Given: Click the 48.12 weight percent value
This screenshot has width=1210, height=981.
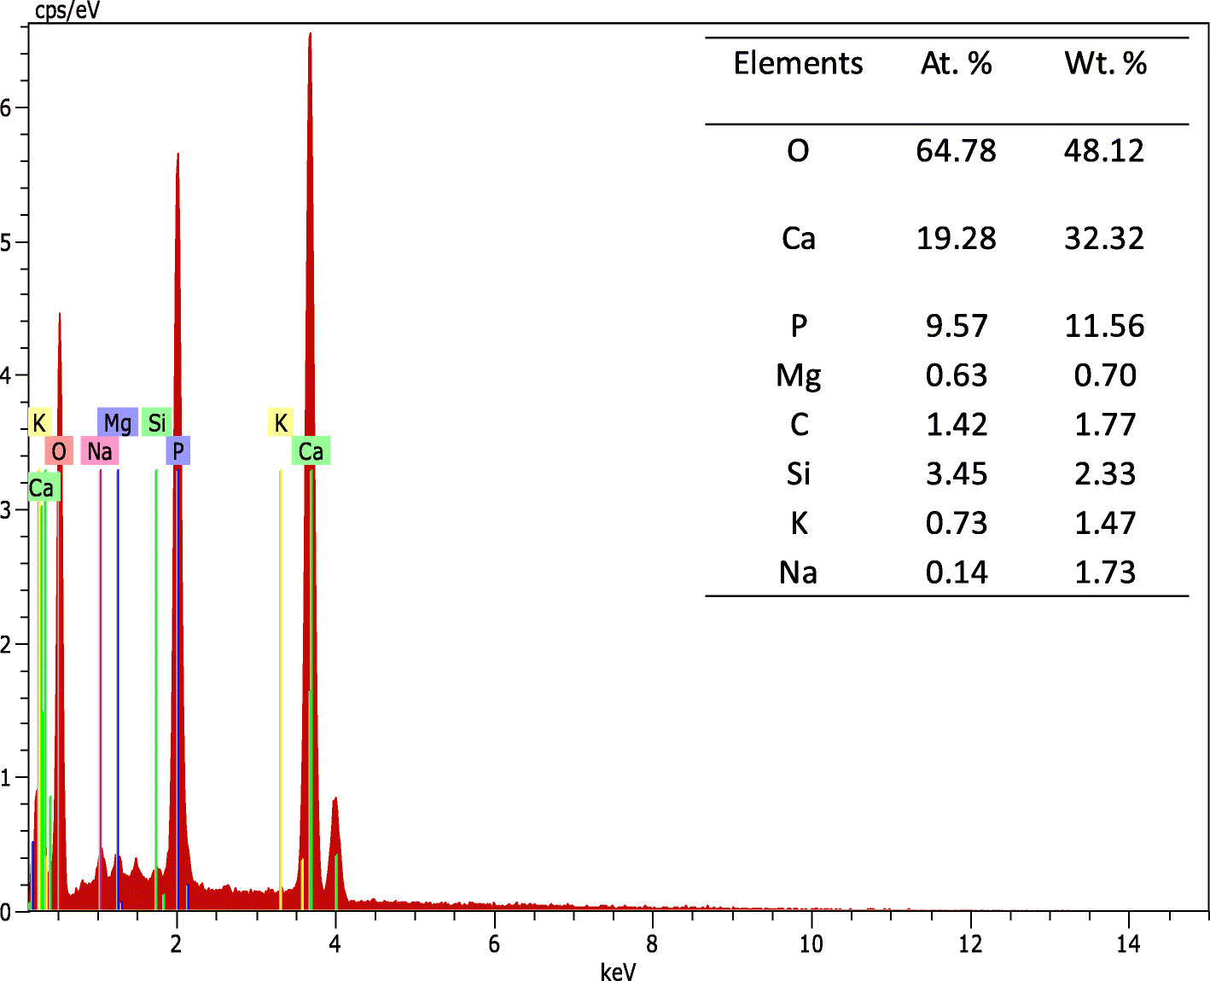Looking at the screenshot, I should (x=1104, y=151).
